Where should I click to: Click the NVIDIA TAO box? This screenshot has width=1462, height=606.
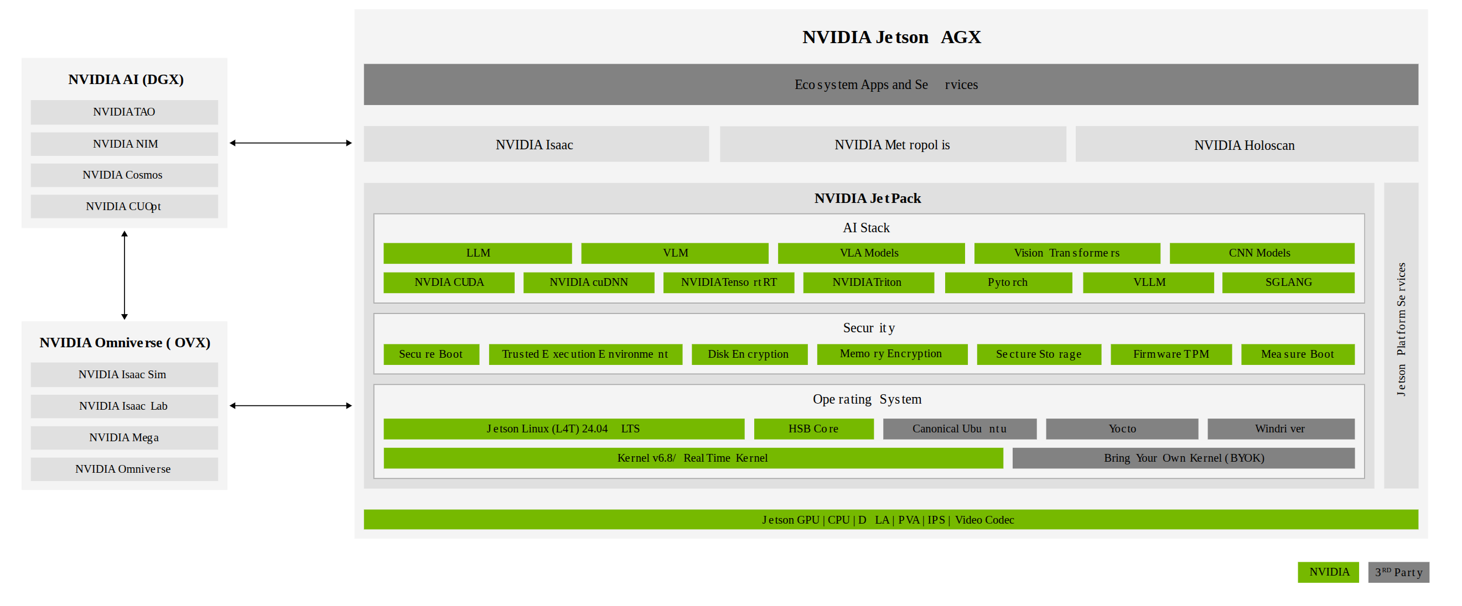125,112
